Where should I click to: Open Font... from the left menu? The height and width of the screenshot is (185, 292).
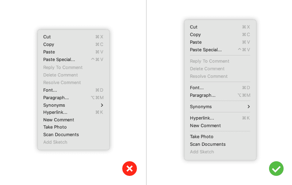(50, 90)
